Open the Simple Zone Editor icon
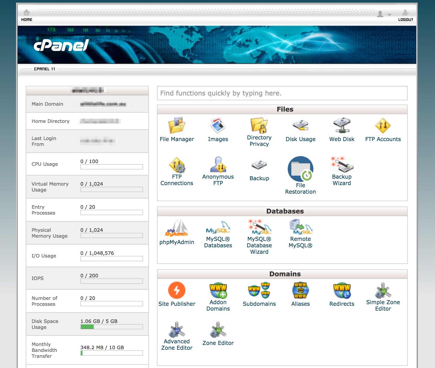This screenshot has width=435, height=368. 383,290
